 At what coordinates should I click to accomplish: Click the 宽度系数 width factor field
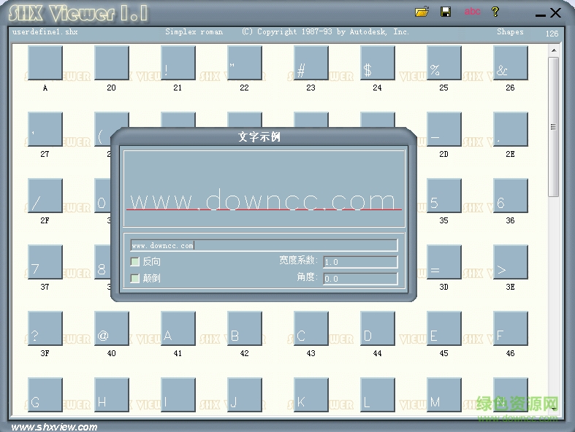[360, 262]
